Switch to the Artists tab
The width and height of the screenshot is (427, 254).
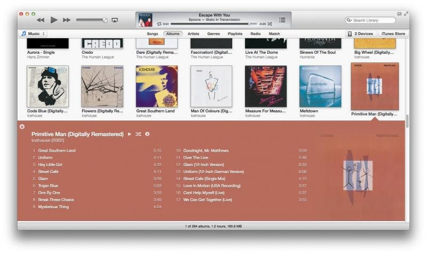[193, 34]
